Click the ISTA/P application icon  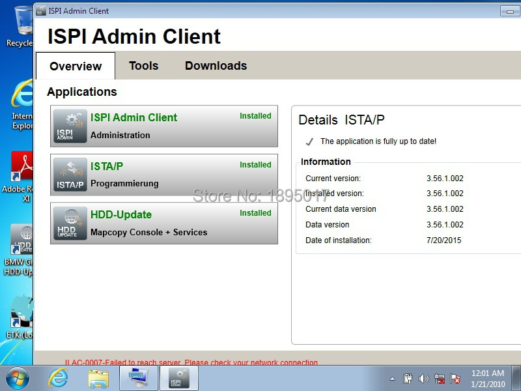point(70,175)
